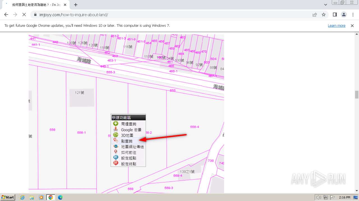This screenshot has height=201, width=359.
Task: Click the 快速功能區 menu header
Action: 128,118
